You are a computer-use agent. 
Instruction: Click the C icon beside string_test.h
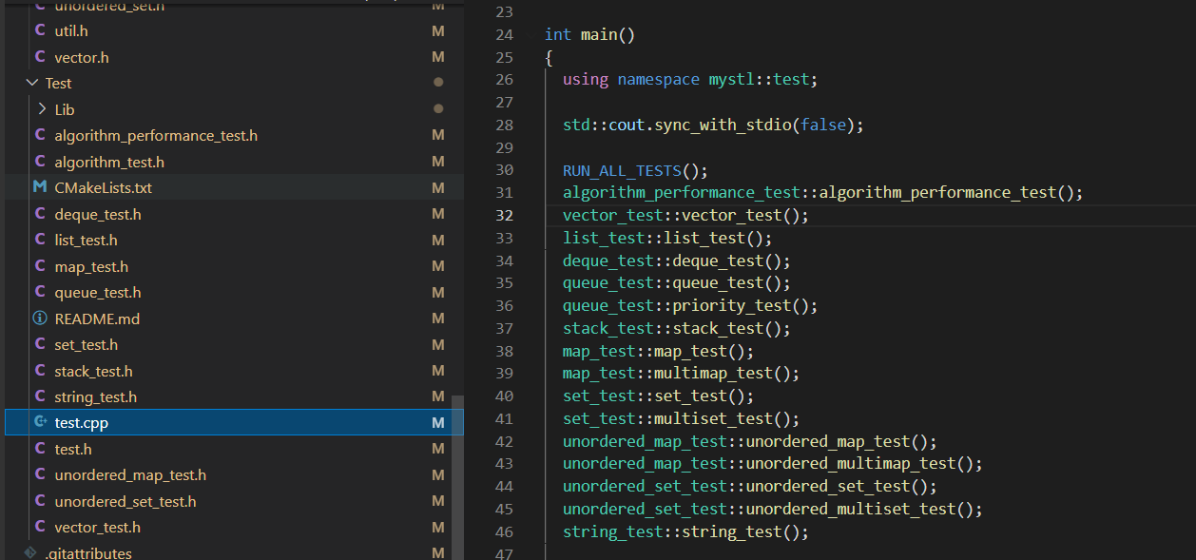point(40,396)
